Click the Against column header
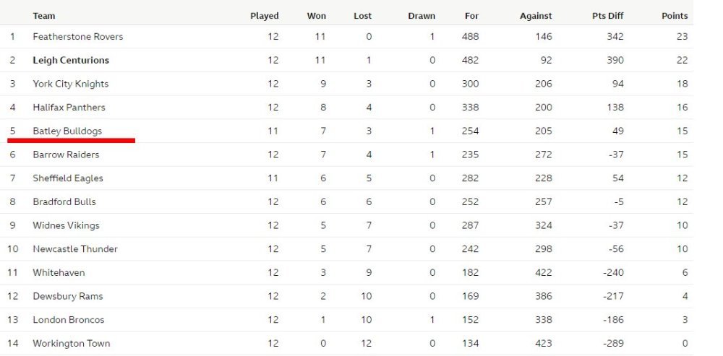The width and height of the screenshot is (723, 356). pyautogui.click(x=536, y=16)
